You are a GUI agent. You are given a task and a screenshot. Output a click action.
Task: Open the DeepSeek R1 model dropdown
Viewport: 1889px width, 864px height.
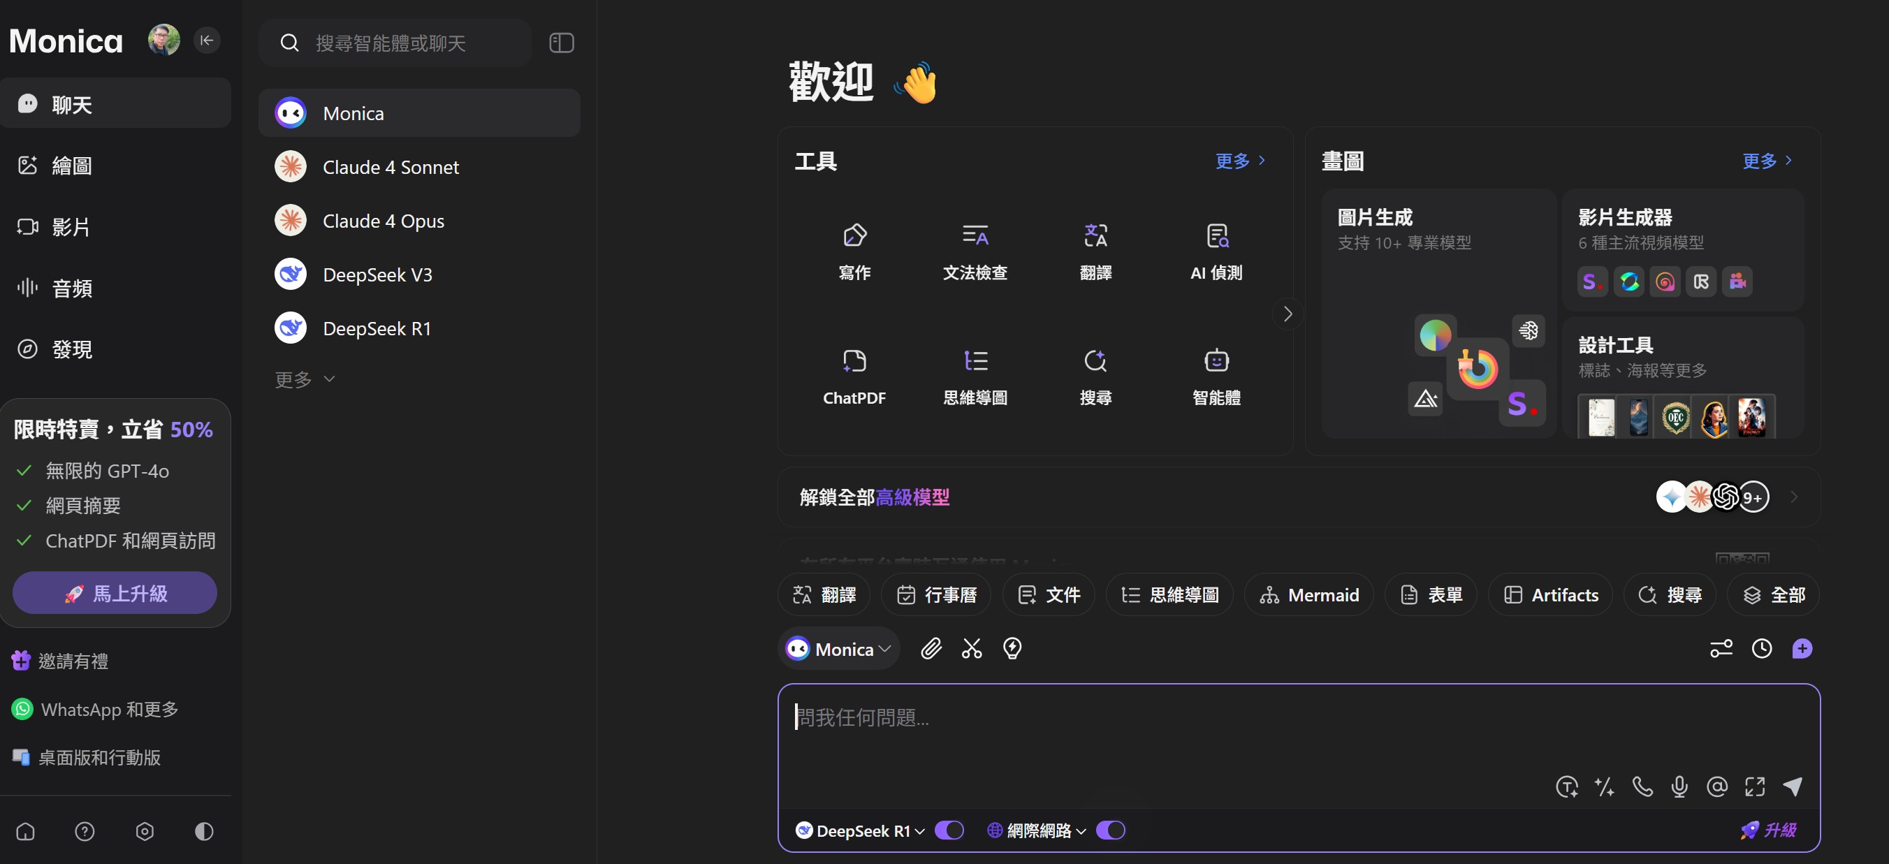click(x=859, y=830)
